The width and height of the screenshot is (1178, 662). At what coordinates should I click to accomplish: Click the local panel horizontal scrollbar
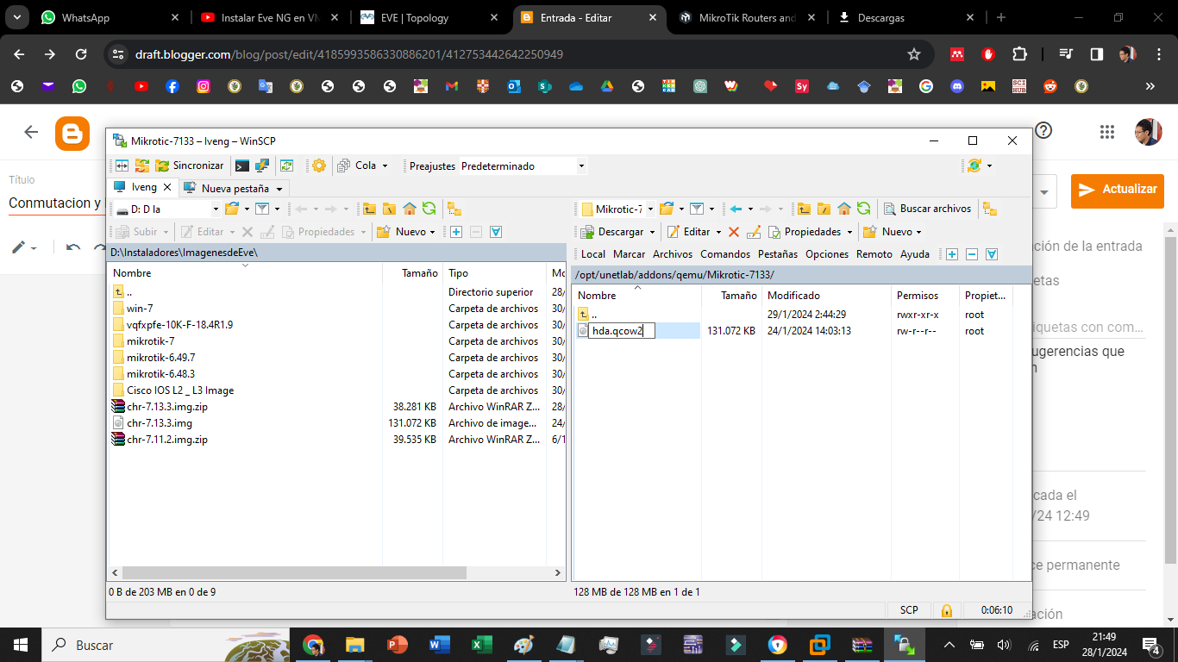294,572
